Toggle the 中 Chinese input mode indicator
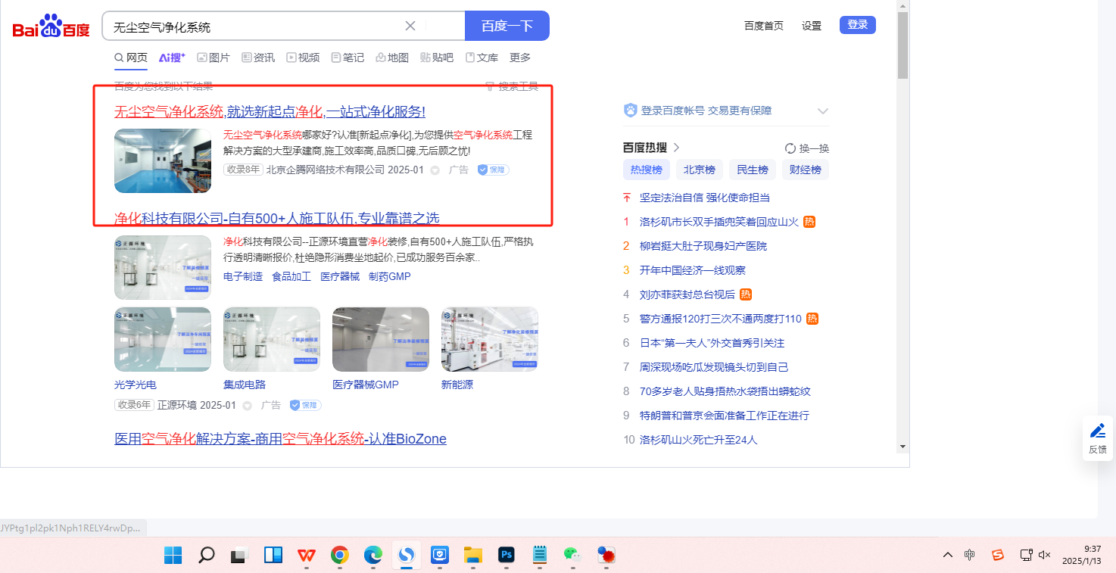Viewport: 1116px width, 573px height. tap(970, 555)
